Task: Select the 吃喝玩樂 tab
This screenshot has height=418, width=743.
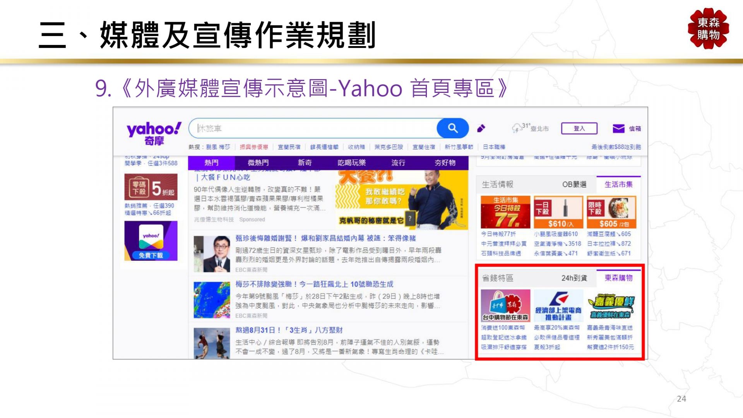Action: click(x=351, y=163)
